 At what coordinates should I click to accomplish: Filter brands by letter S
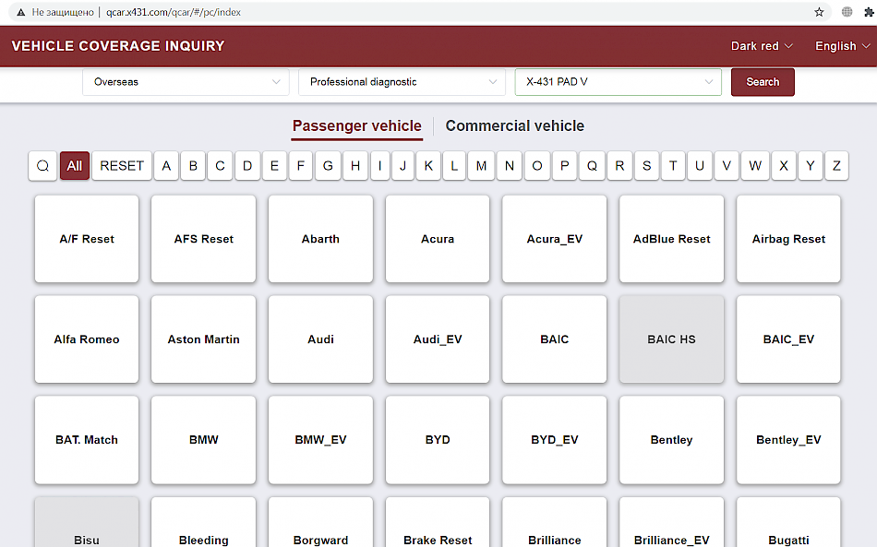(x=646, y=166)
